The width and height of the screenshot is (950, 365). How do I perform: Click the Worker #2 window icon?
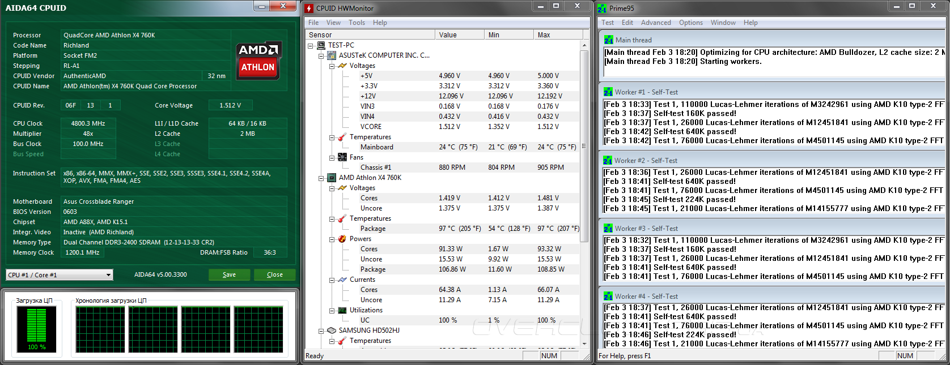pos(608,161)
